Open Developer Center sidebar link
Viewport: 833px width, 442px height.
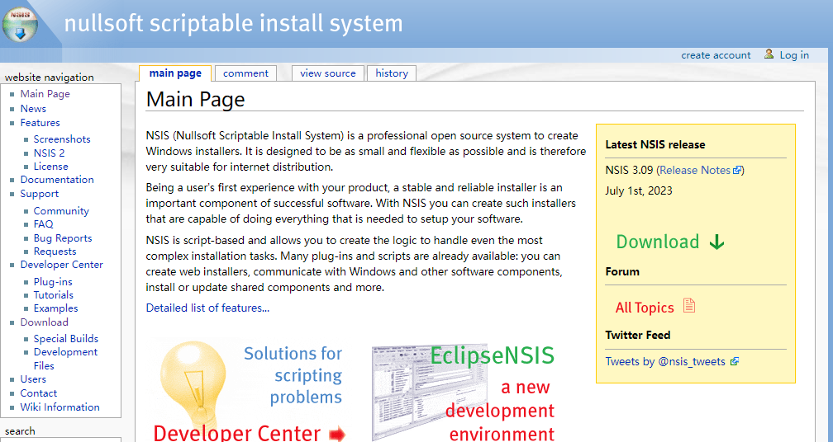(x=62, y=265)
